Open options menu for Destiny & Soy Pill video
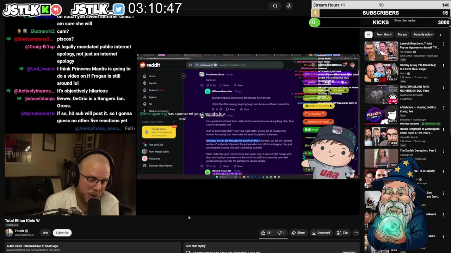This screenshot has width=451, height=253. click(444, 66)
